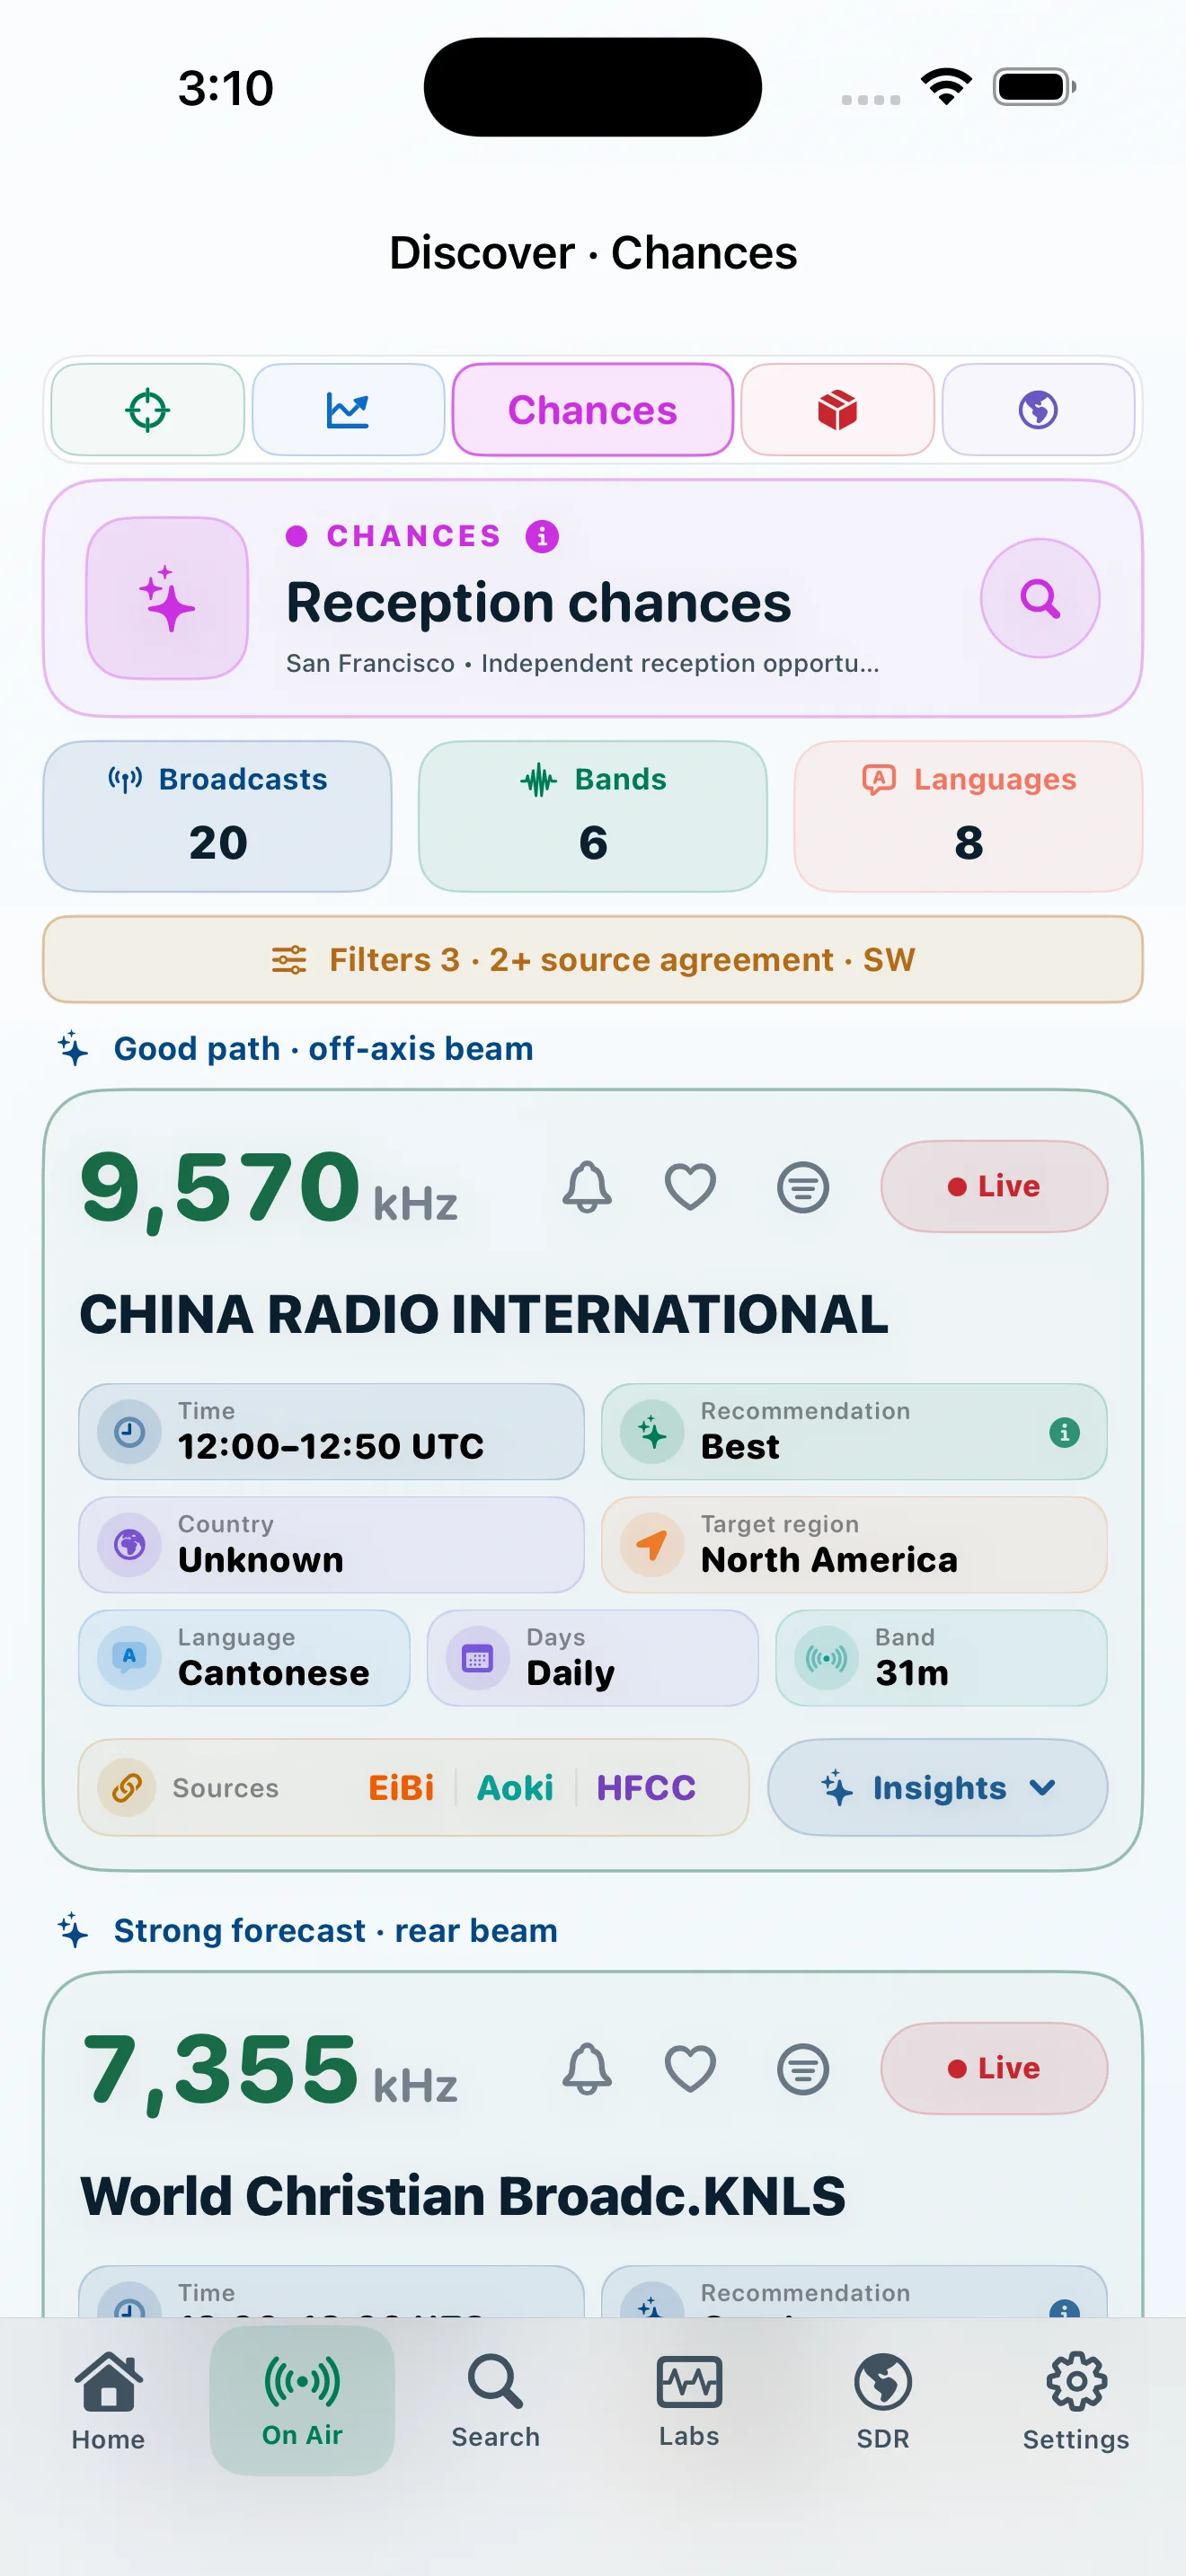Go to the Home tab
The image size is (1186, 2576).
(x=108, y=2402)
